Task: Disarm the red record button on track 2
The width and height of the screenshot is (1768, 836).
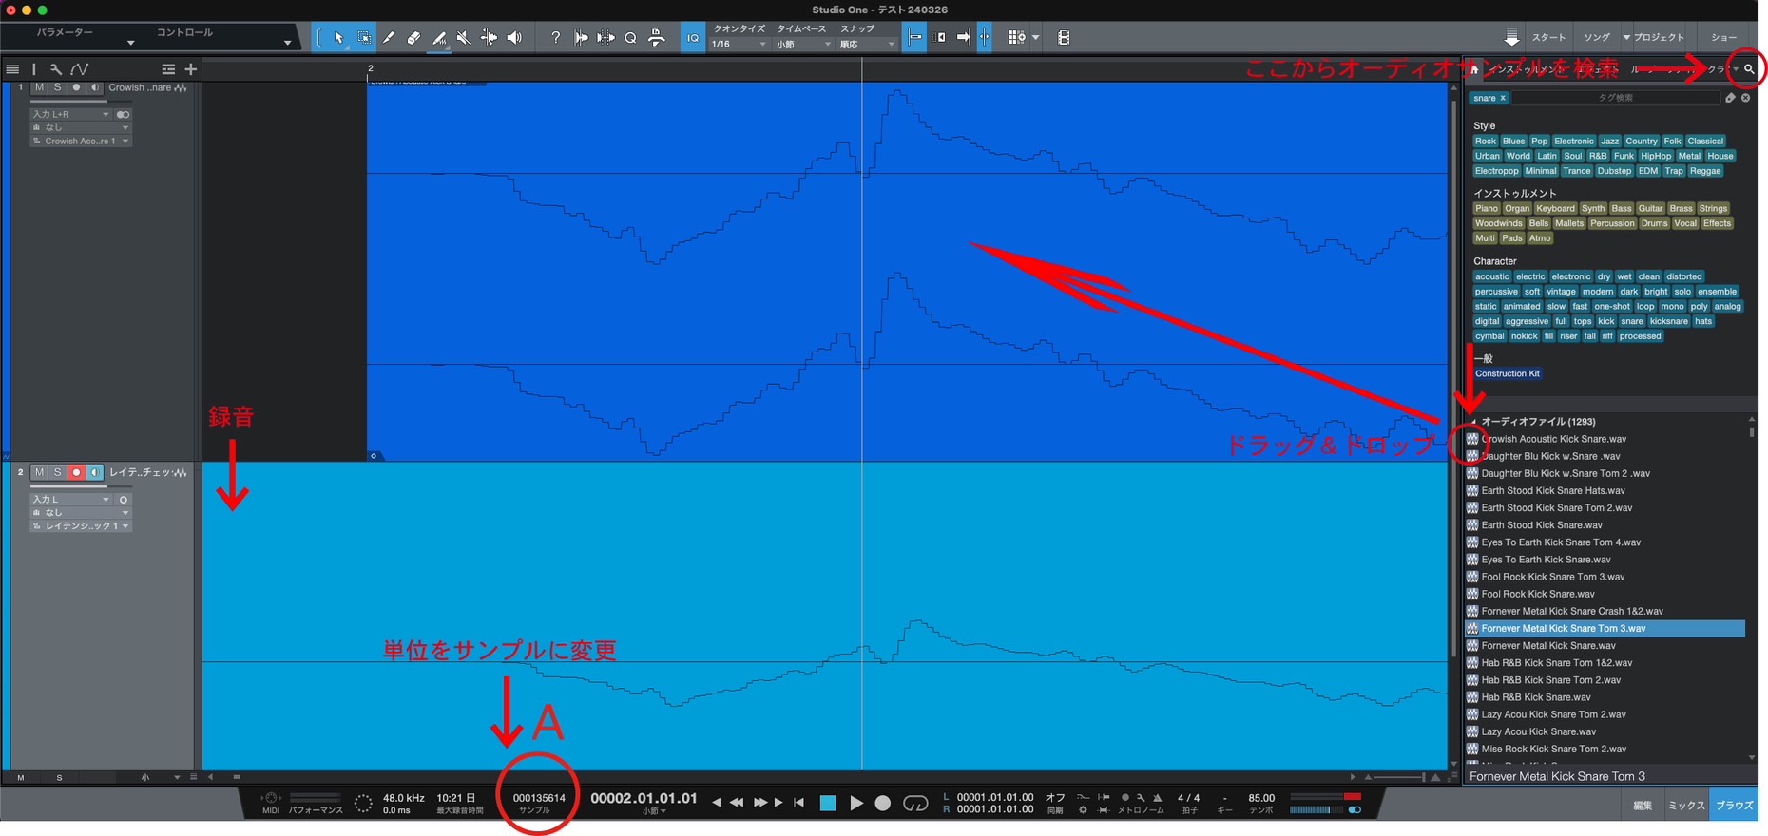Action: (x=76, y=472)
